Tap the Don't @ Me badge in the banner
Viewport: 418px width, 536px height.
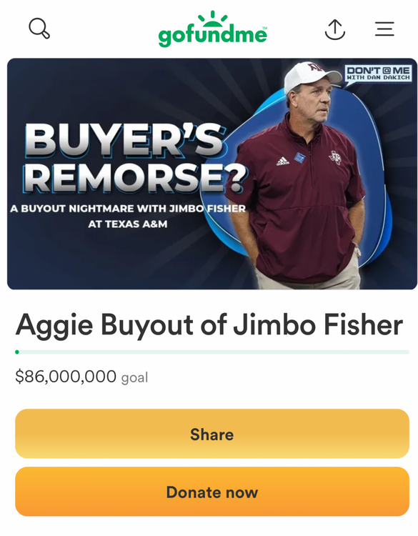378,74
